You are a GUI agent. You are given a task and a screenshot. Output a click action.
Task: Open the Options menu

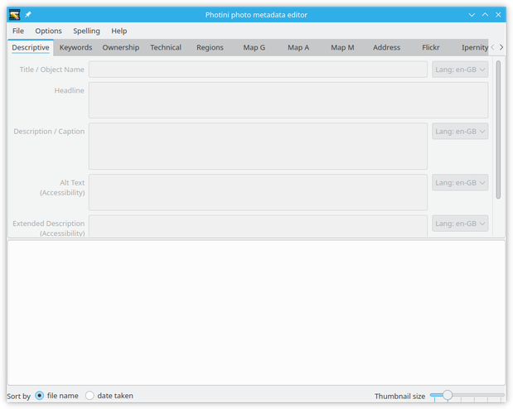(48, 31)
